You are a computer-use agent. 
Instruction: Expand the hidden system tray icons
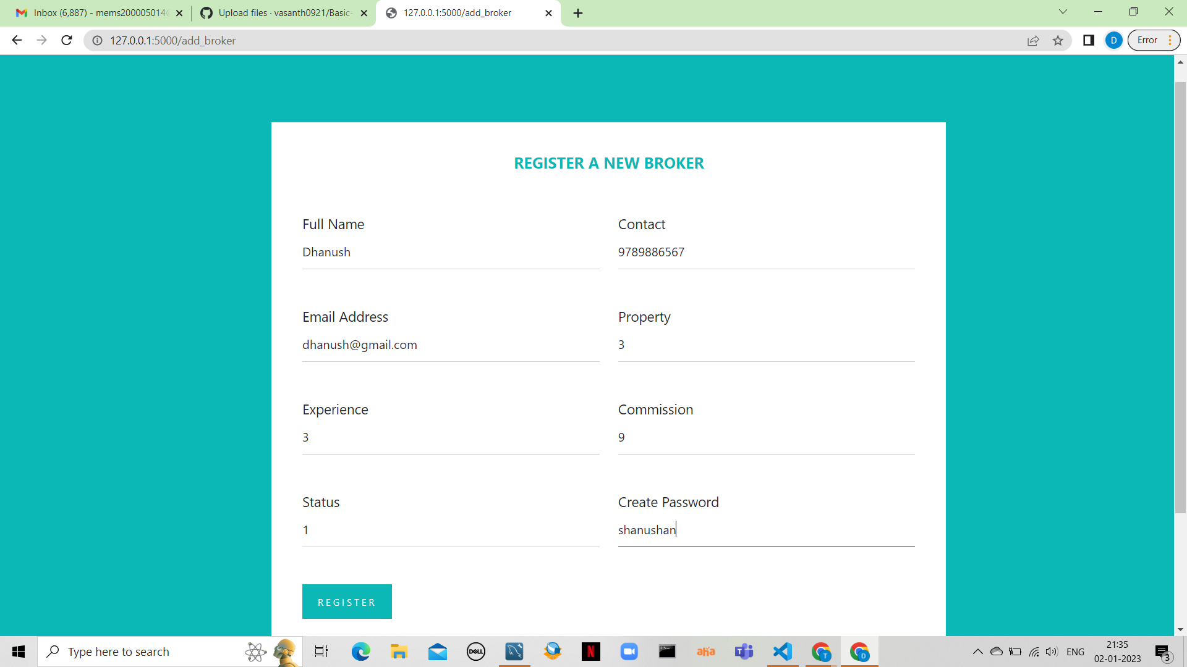click(979, 651)
